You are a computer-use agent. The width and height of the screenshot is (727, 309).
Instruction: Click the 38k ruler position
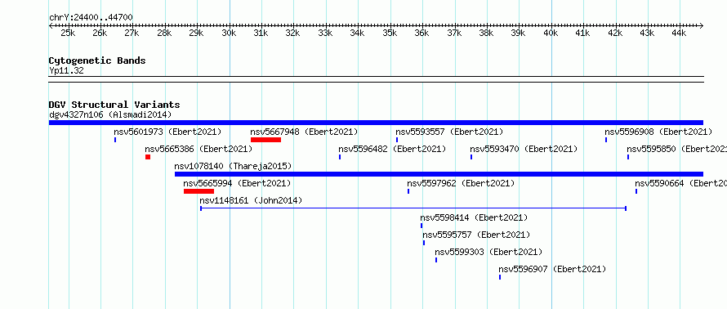coord(486,34)
